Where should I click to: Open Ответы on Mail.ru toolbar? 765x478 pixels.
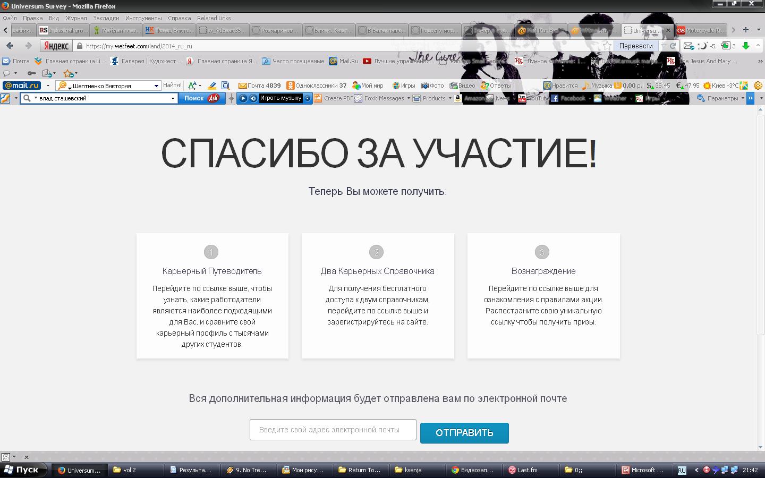[496, 86]
